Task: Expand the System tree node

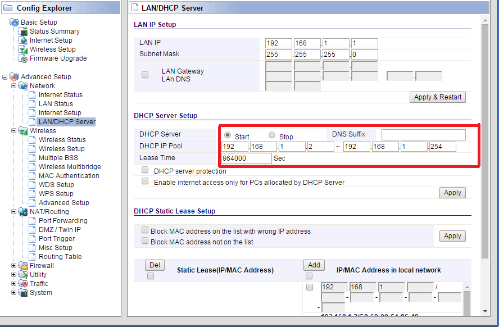Action: [x=13, y=293]
